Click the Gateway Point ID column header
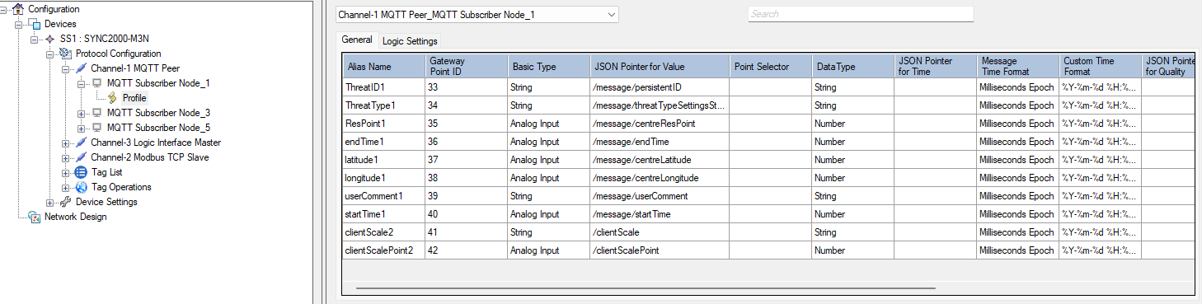Image resolution: width=1202 pixels, height=304 pixels. click(x=467, y=66)
